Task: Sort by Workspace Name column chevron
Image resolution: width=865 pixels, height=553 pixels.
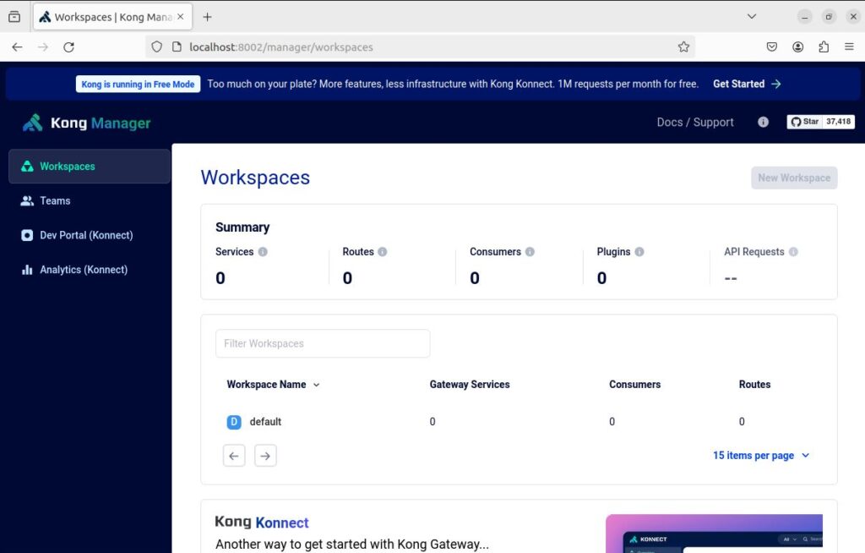Action: [317, 385]
